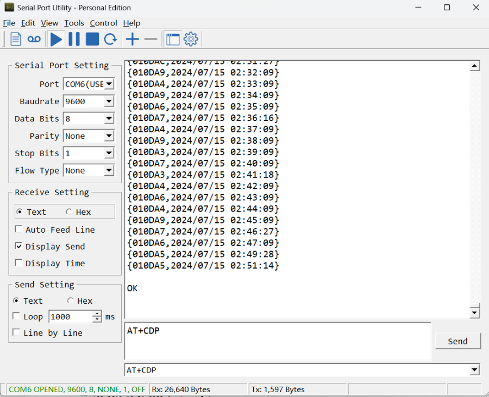Open the Edit menu

click(28, 23)
